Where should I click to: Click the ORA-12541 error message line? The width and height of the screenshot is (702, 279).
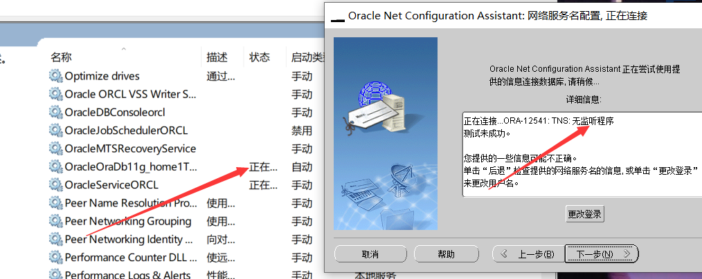pyautogui.click(x=539, y=121)
